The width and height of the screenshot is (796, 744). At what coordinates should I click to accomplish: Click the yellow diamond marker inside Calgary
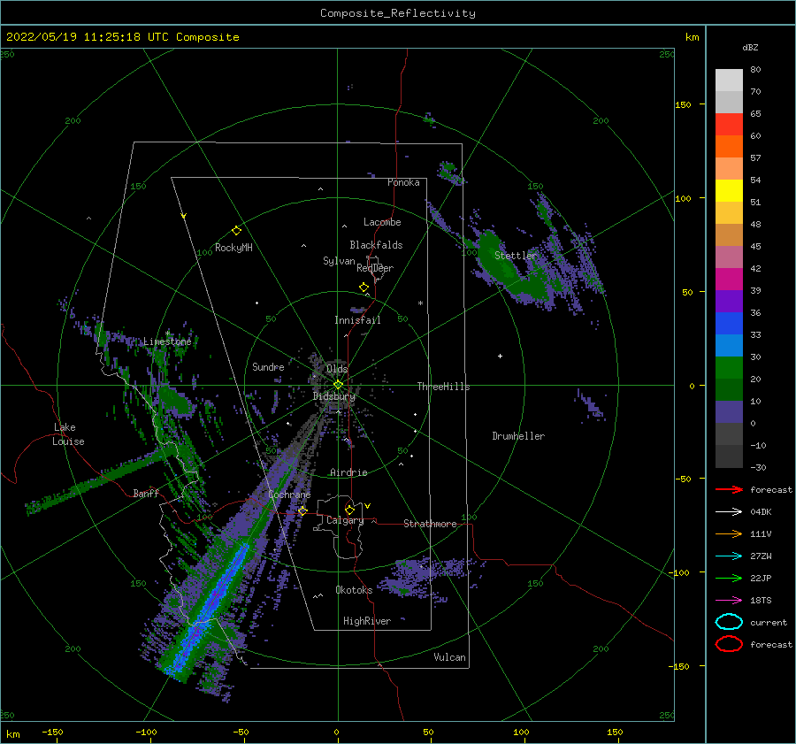pyautogui.click(x=349, y=510)
